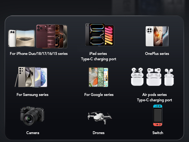
Task: Click the 'For Samsung series' label
Action: [x=32, y=95]
